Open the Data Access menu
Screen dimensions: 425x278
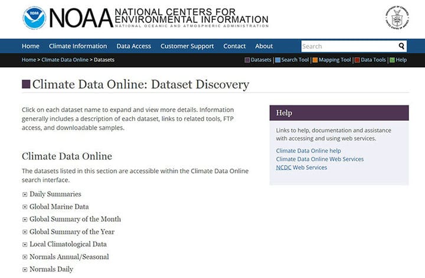[133, 47]
